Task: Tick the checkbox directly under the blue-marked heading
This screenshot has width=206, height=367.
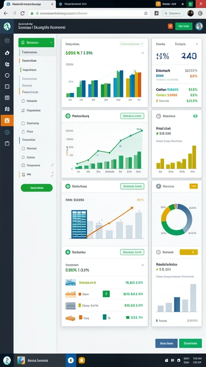Action: [23, 148]
